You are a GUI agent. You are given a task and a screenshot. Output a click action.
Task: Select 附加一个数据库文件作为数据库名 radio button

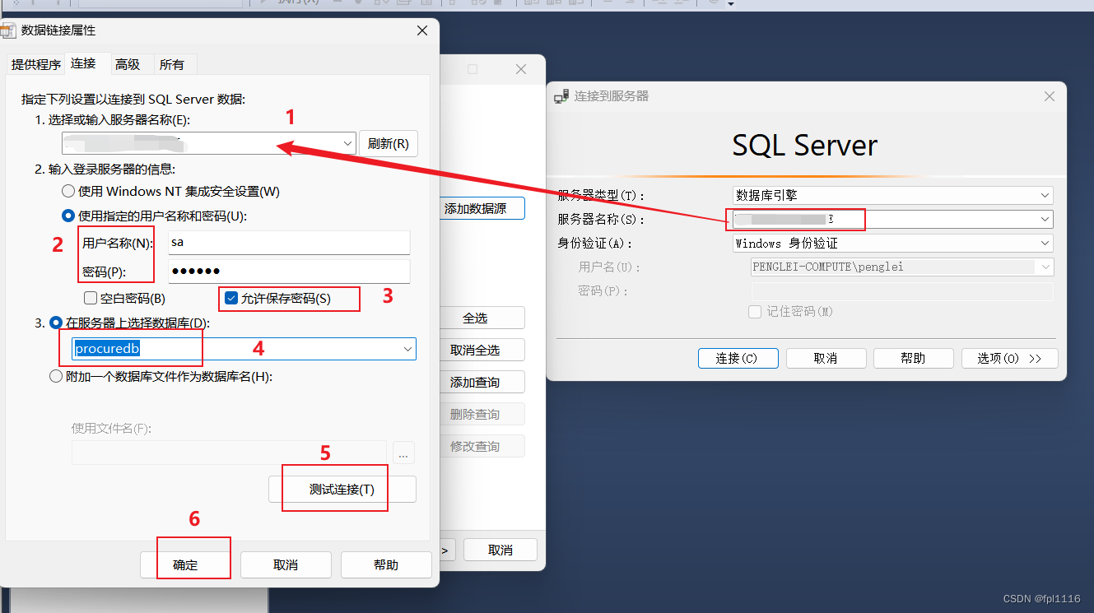pos(56,377)
